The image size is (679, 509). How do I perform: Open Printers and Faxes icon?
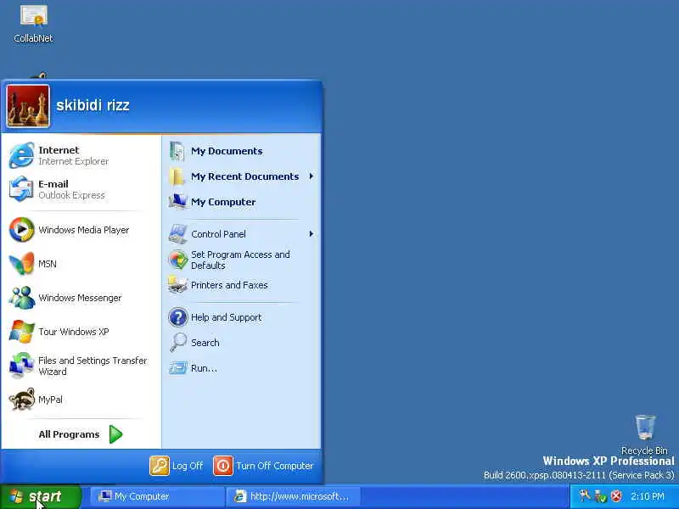(177, 285)
